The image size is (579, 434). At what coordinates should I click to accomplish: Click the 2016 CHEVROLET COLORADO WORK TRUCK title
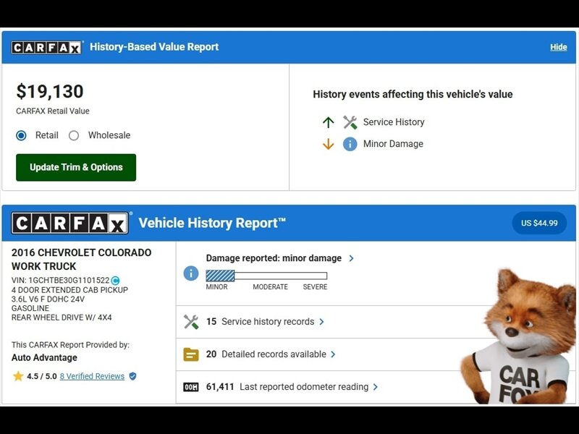(81, 260)
